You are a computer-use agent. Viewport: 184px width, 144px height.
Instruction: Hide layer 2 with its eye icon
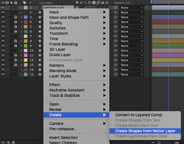pyautogui.click(x=3, y=12)
